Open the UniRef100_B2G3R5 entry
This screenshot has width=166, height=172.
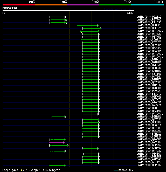[149, 25]
